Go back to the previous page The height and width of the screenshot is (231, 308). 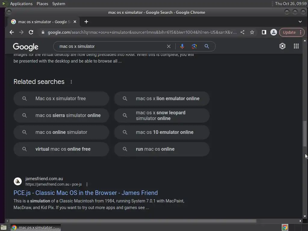12,32
